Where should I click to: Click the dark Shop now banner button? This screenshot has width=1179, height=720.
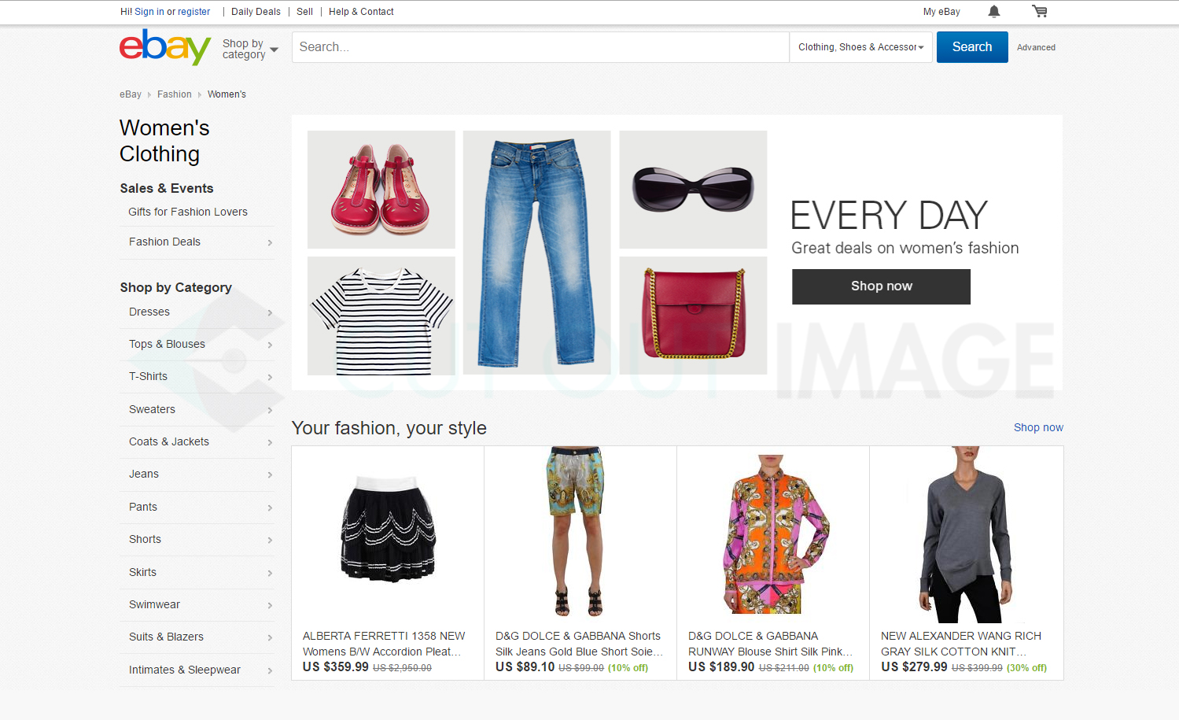pyautogui.click(x=881, y=286)
